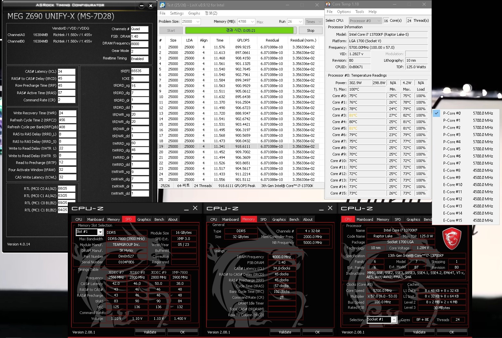Click the green elapsed time progress bar
Image resolution: width=502 pixels, height=338 pixels.
[x=240, y=31]
